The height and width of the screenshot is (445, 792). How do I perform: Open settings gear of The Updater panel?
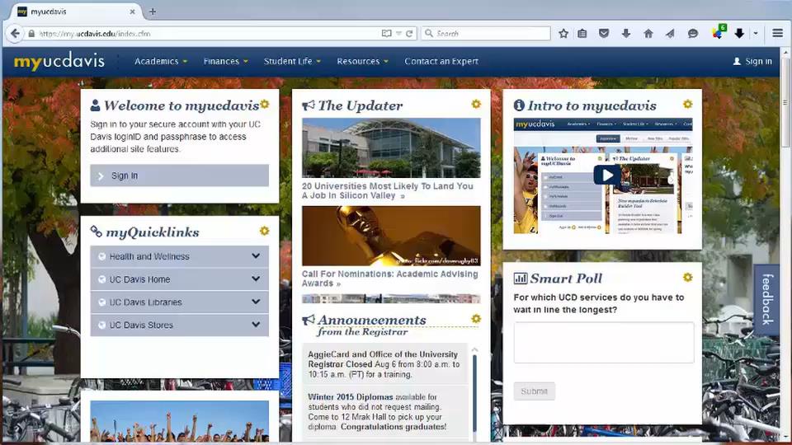pos(476,104)
